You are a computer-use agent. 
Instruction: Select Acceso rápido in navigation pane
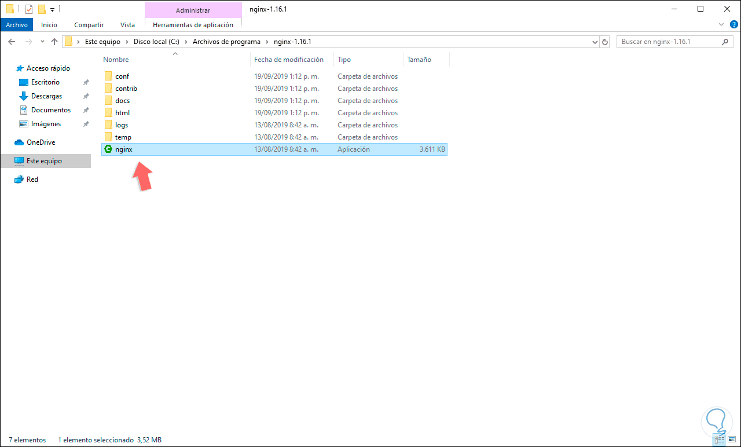click(48, 68)
